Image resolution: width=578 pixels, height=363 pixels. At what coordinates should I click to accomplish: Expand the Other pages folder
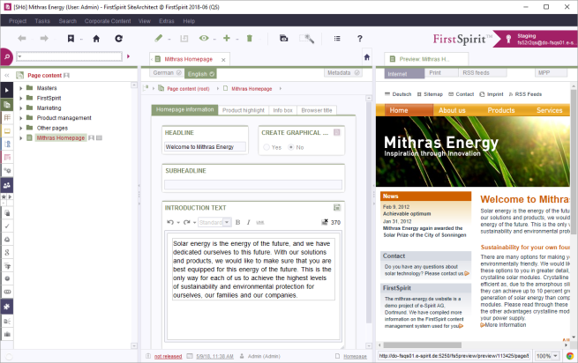point(20,128)
